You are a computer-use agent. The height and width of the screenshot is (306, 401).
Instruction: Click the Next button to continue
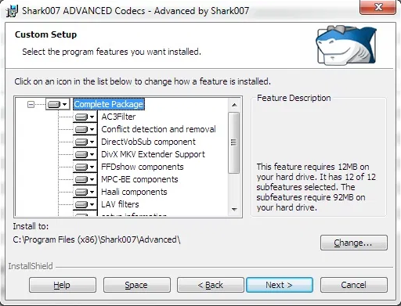[x=280, y=285]
